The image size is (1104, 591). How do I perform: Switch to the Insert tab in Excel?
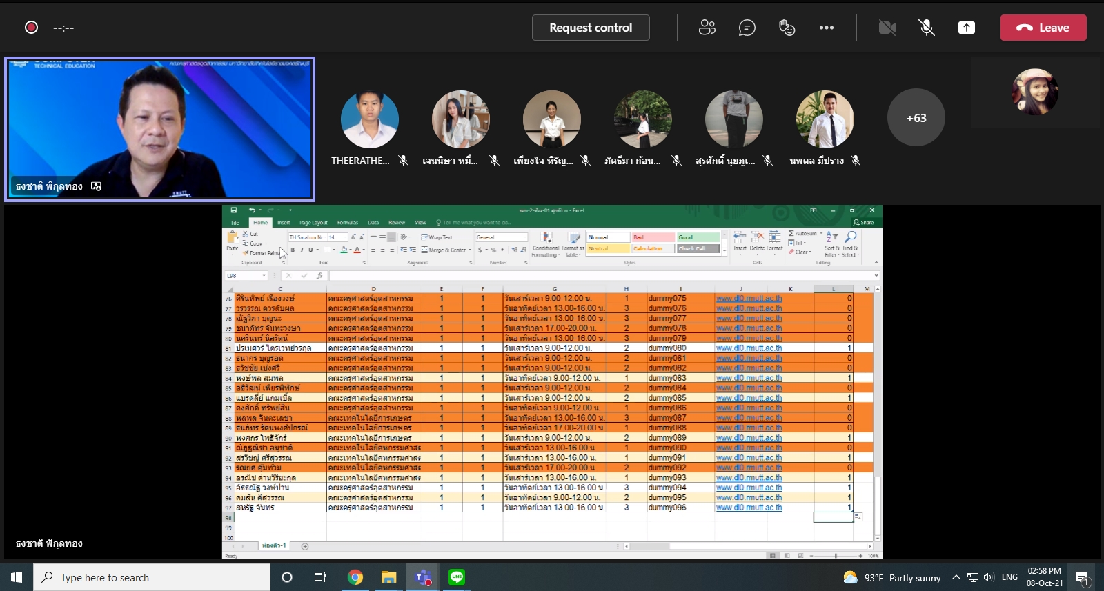[x=284, y=223]
